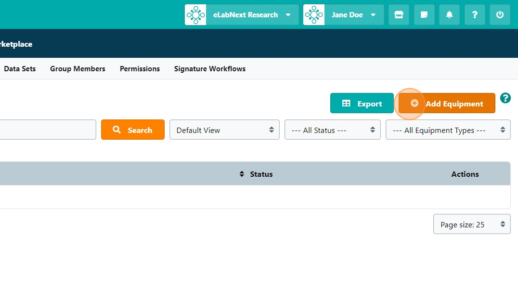Sort table by Status column arrows
Viewport: 518px width, 289px height.
[x=242, y=174]
